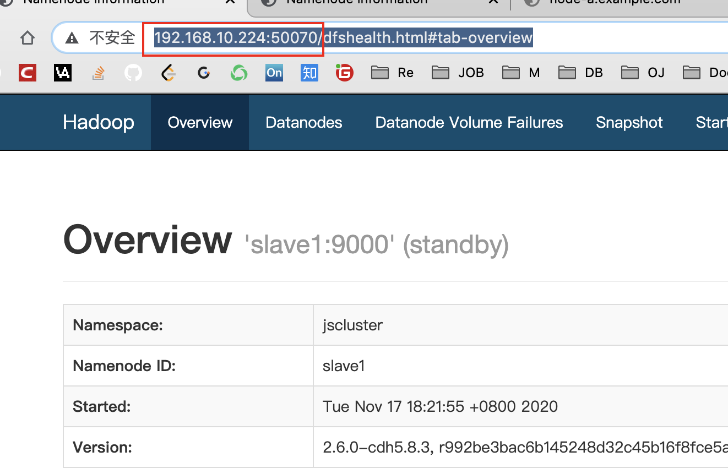Image resolution: width=728 pixels, height=468 pixels.
Task: Click the Started: label cell
Action: (x=188, y=406)
